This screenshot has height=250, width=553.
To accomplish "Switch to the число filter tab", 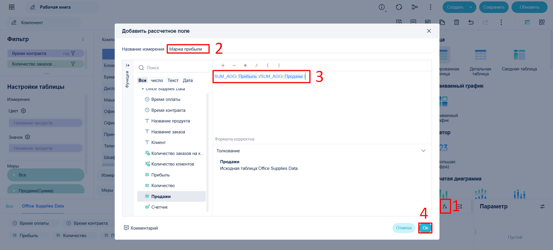I will (157, 80).
